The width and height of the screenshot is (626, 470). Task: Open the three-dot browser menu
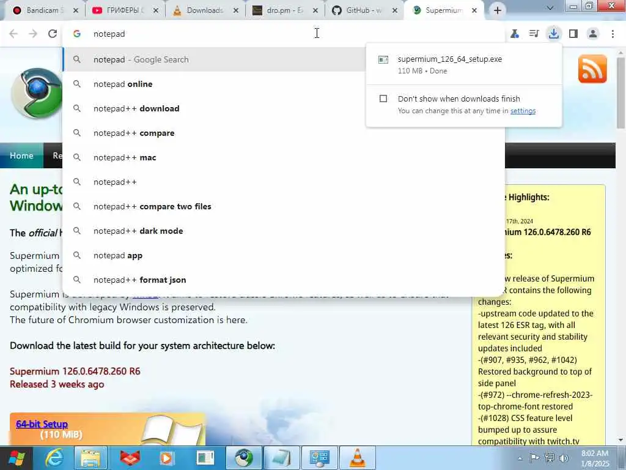pos(613,34)
